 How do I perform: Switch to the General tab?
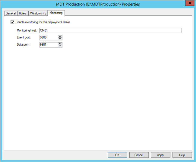tap(11, 13)
